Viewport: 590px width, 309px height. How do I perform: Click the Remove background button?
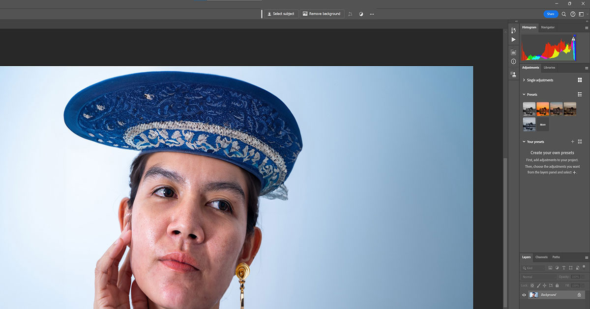[322, 14]
